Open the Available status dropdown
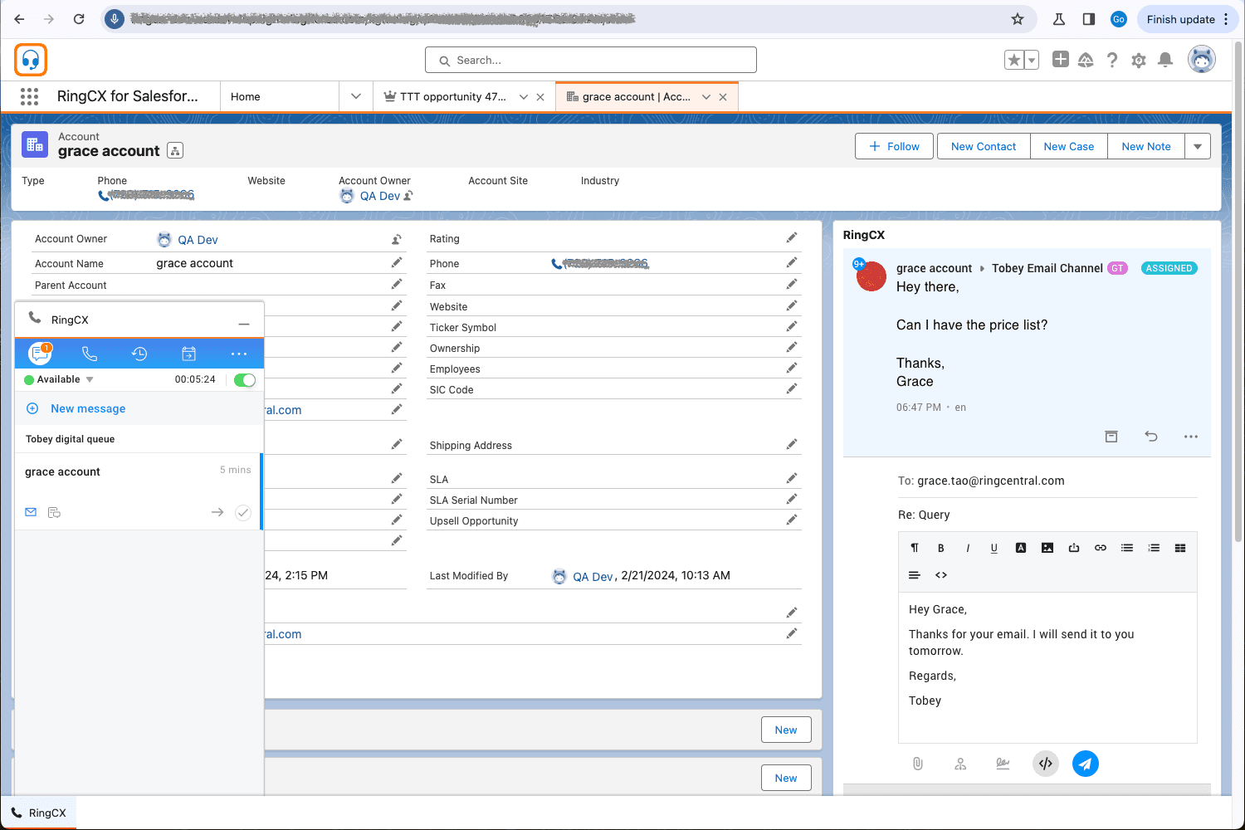This screenshot has height=830, width=1245. 90,379
